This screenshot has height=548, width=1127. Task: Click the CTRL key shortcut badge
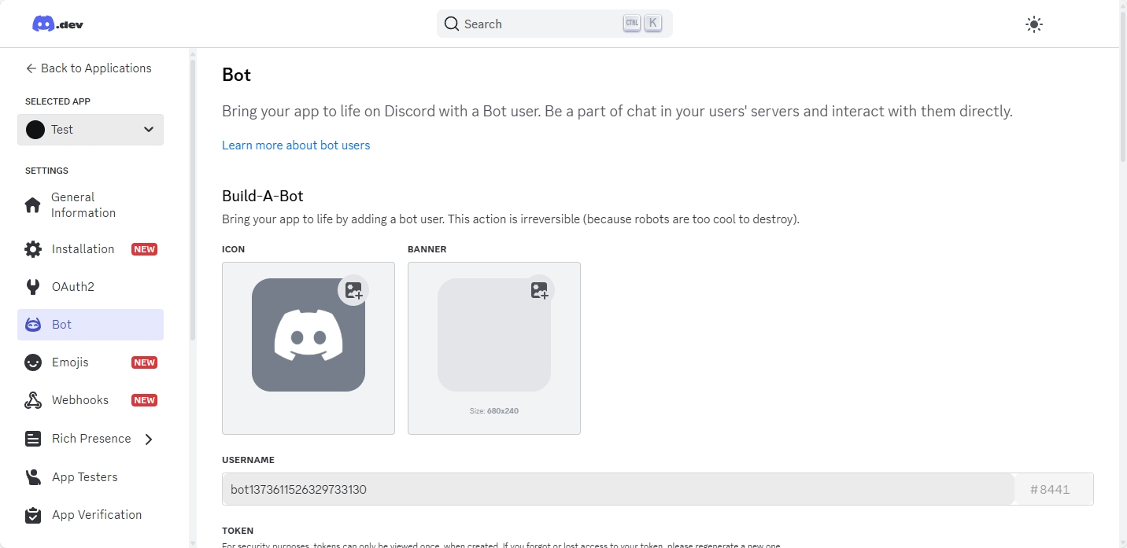tap(632, 24)
